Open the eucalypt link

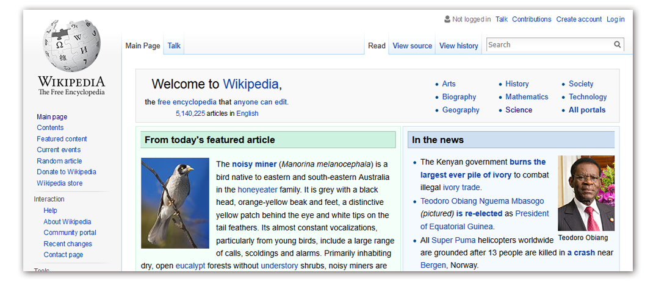(190, 266)
